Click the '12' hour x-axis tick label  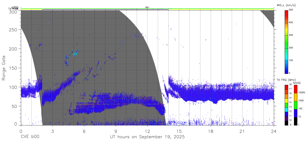[147, 131]
